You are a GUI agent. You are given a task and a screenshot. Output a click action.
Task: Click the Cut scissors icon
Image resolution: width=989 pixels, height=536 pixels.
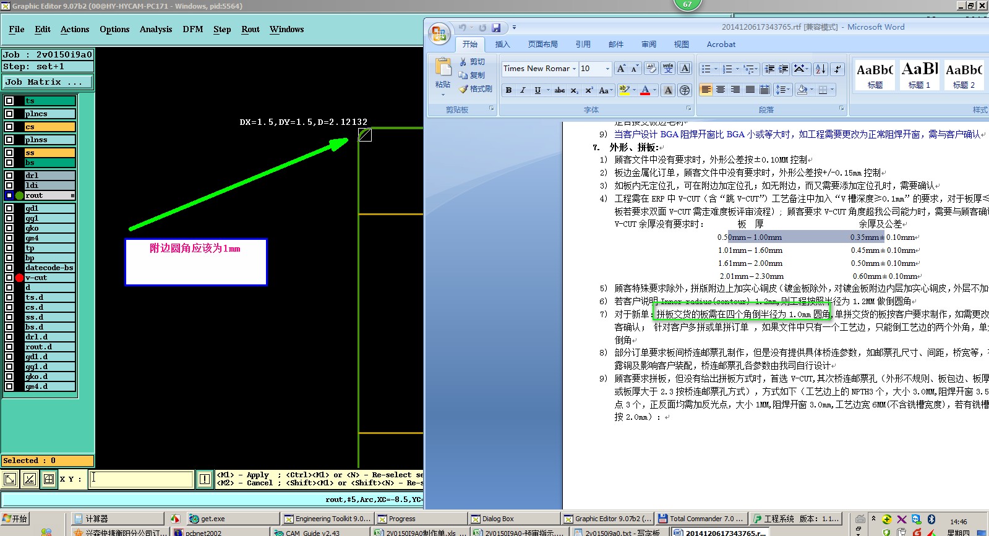pyautogui.click(x=463, y=62)
